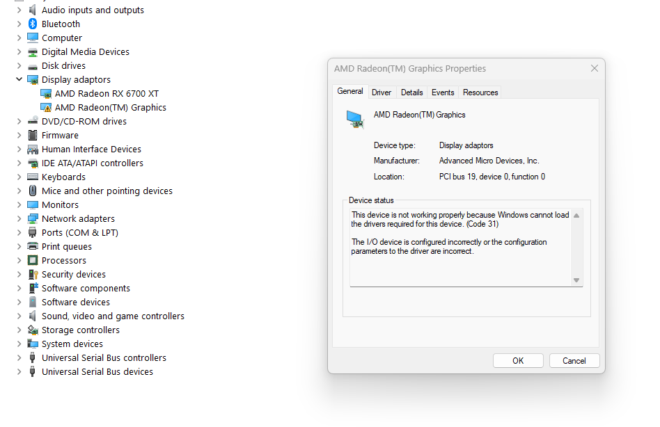
Task: Expand the Monitors tree node
Action: click(x=19, y=204)
